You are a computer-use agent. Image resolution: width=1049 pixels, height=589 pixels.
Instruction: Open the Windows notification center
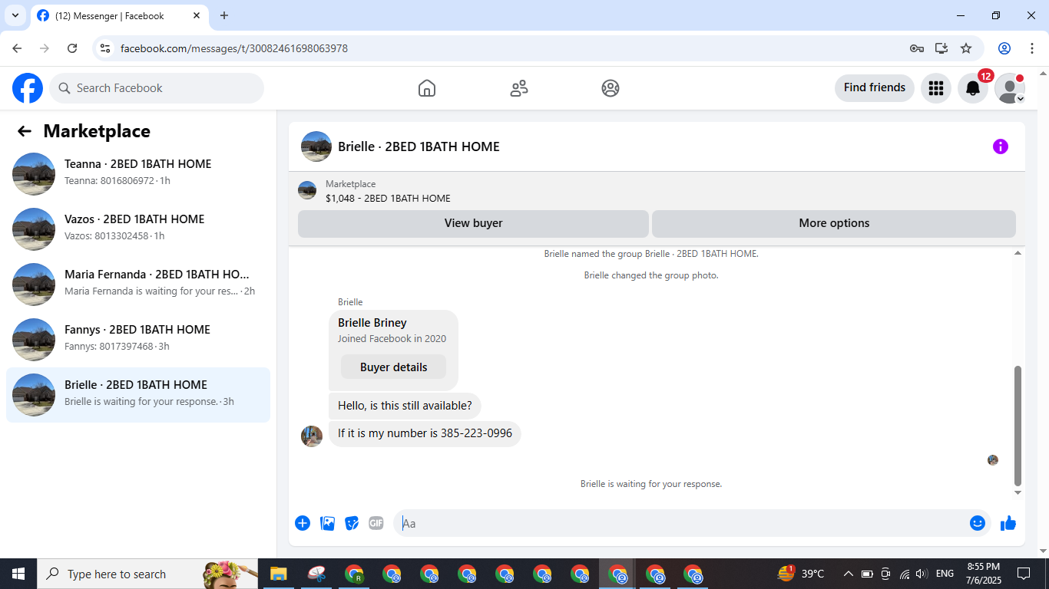tap(1024, 574)
